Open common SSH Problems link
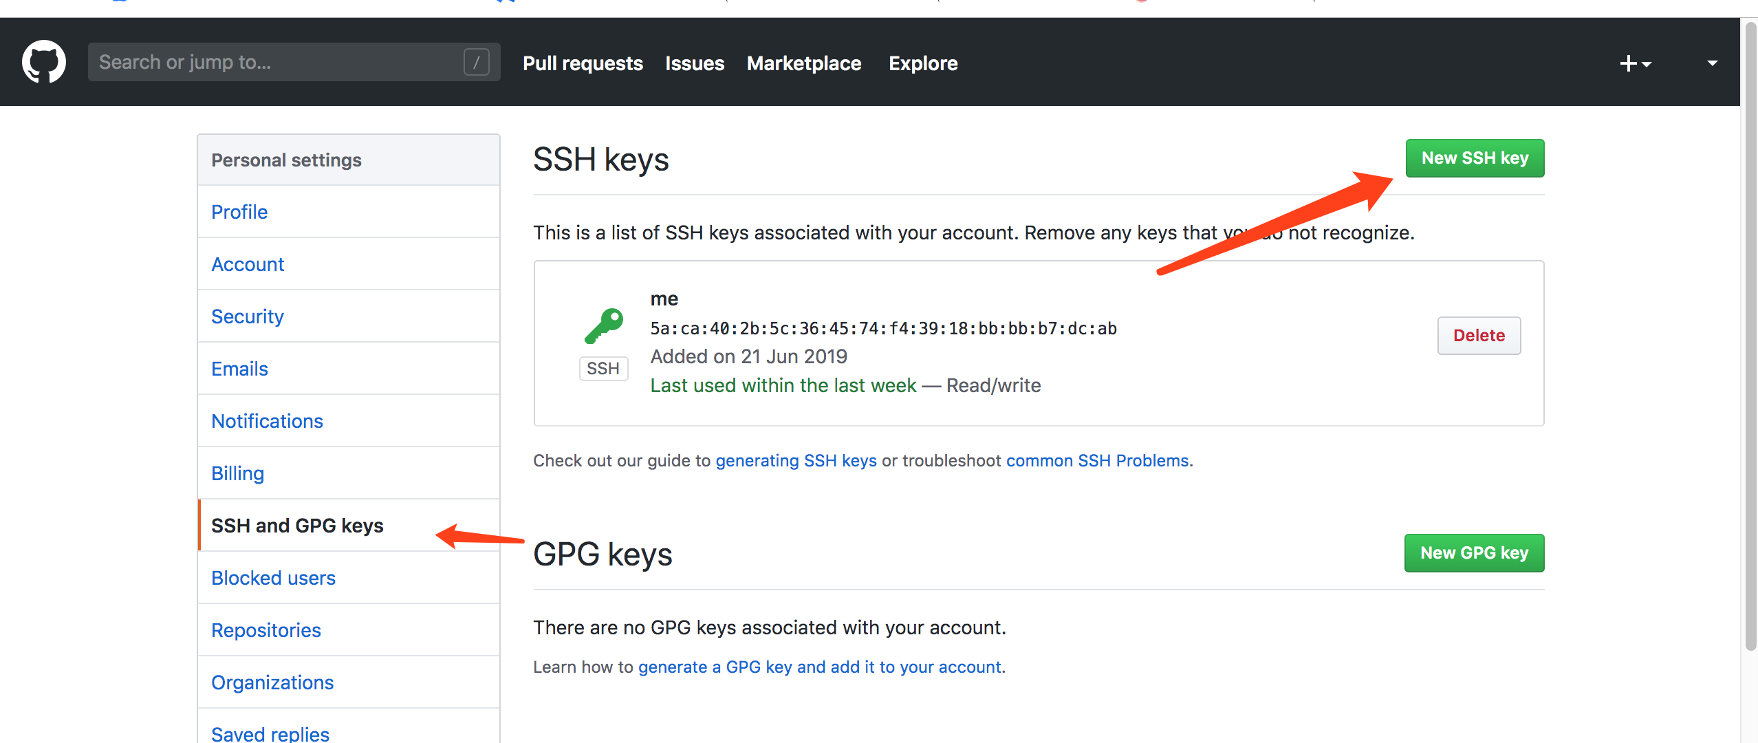 pyautogui.click(x=1097, y=461)
